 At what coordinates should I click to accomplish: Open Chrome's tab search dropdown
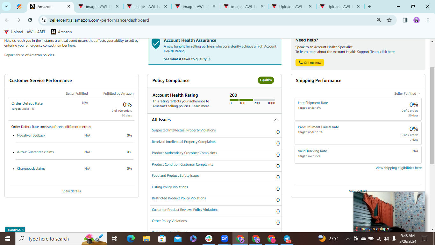(6, 6)
